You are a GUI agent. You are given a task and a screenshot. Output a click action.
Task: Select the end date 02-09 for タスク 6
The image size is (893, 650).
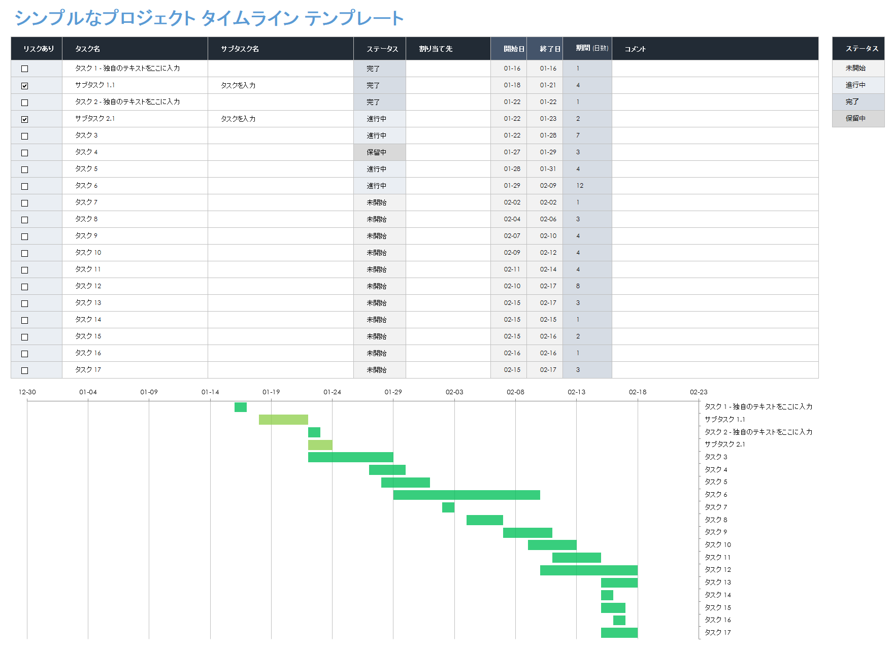(x=545, y=186)
